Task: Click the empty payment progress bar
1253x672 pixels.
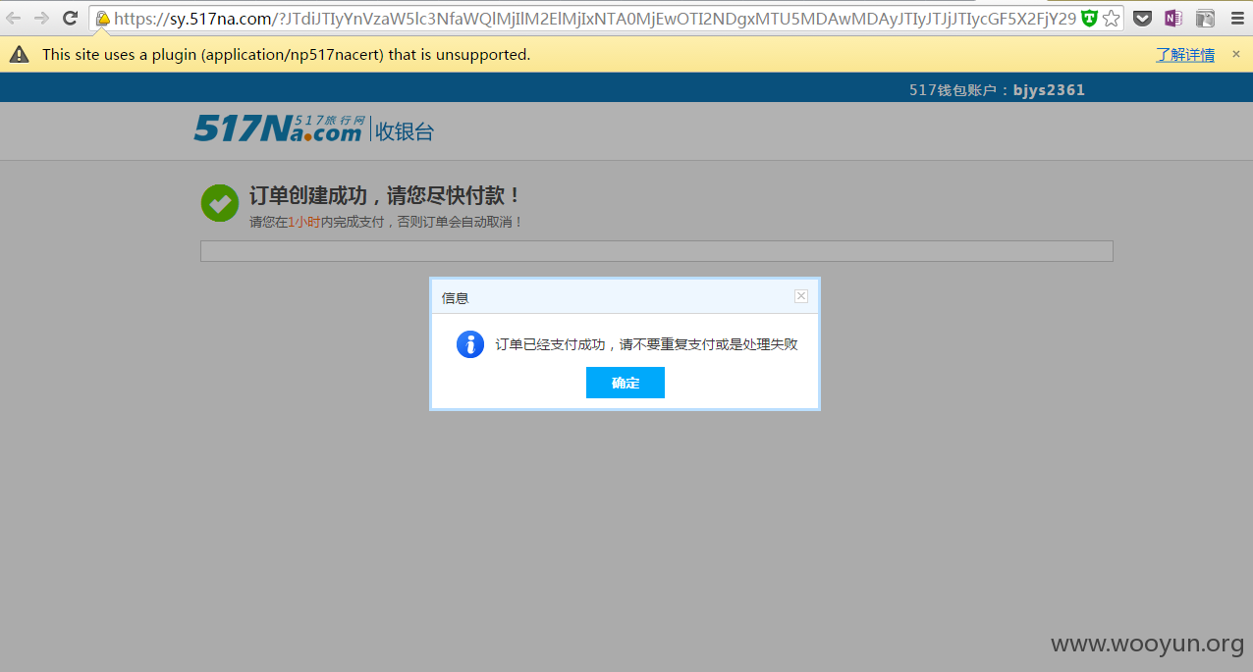Action: pos(656,251)
